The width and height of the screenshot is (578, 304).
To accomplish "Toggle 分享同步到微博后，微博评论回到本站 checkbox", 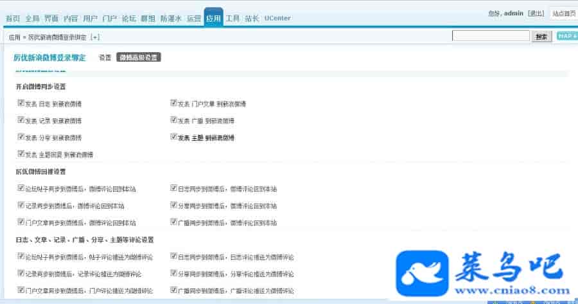I will coord(173,205).
